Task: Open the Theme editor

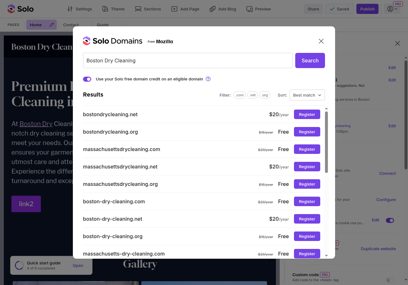Action: (x=113, y=9)
